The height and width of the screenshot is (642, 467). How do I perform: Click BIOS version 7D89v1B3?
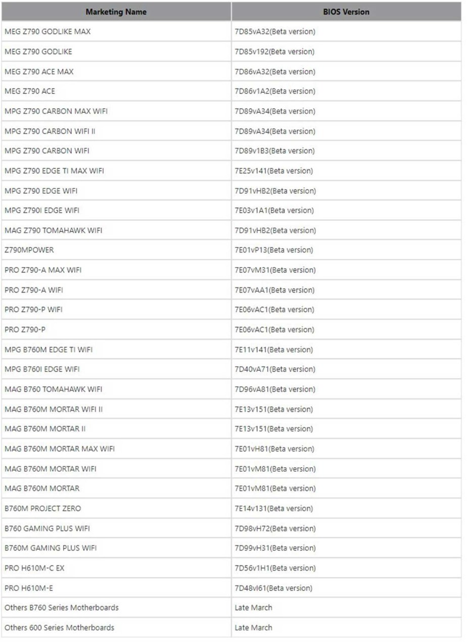[275, 151]
